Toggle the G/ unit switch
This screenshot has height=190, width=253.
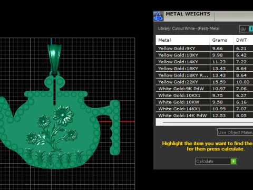coord(246,29)
